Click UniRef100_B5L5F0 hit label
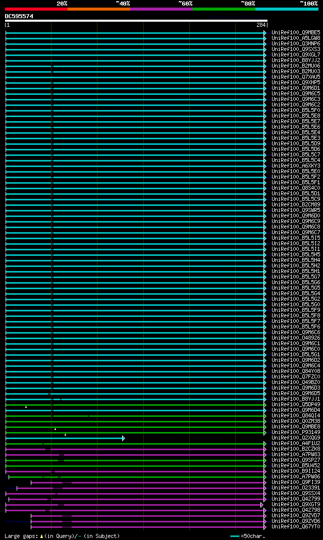 [x=296, y=110]
